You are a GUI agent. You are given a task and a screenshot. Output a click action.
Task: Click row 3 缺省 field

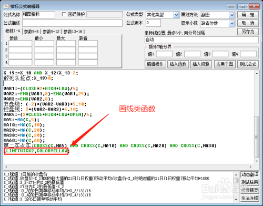coord(88,56)
